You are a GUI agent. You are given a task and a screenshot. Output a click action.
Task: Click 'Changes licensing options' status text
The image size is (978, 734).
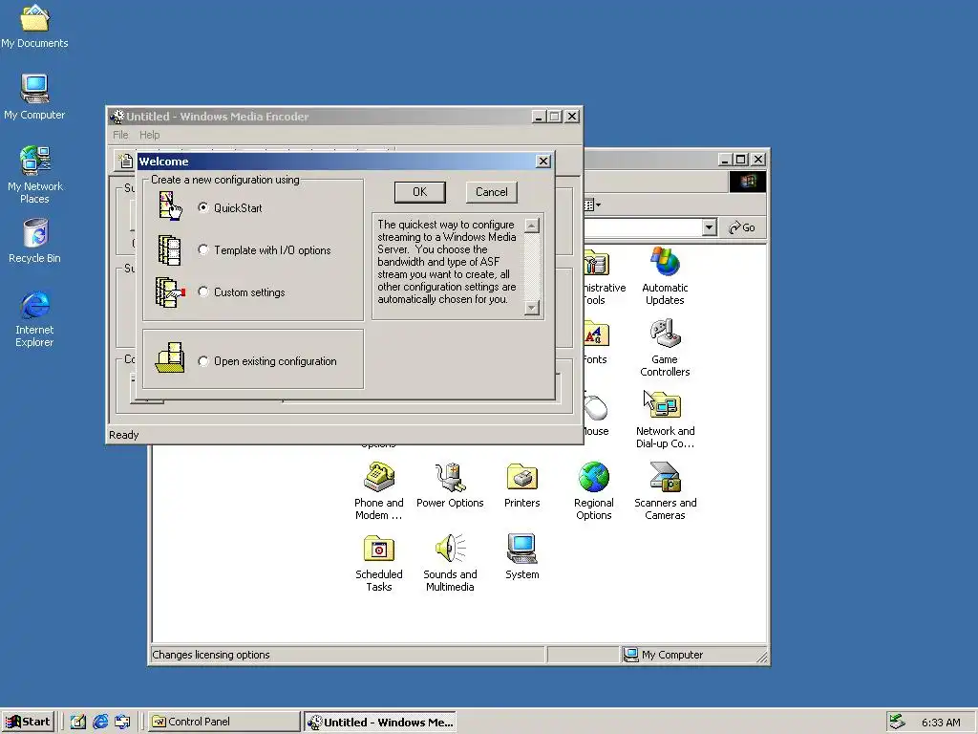point(211,655)
